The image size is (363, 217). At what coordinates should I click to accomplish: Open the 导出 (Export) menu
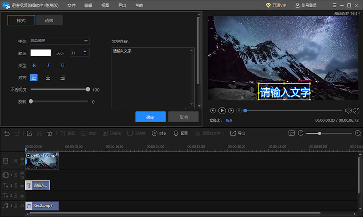tap(122, 5)
